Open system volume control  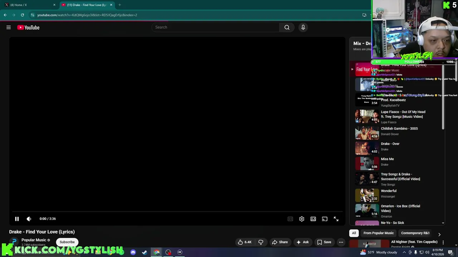427,252
